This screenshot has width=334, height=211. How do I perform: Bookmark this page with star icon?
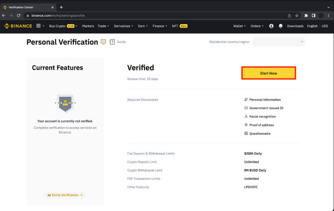297,15
